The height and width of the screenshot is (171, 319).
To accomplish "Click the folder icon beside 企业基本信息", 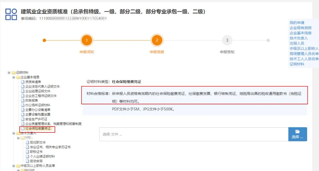I will 18,77.
